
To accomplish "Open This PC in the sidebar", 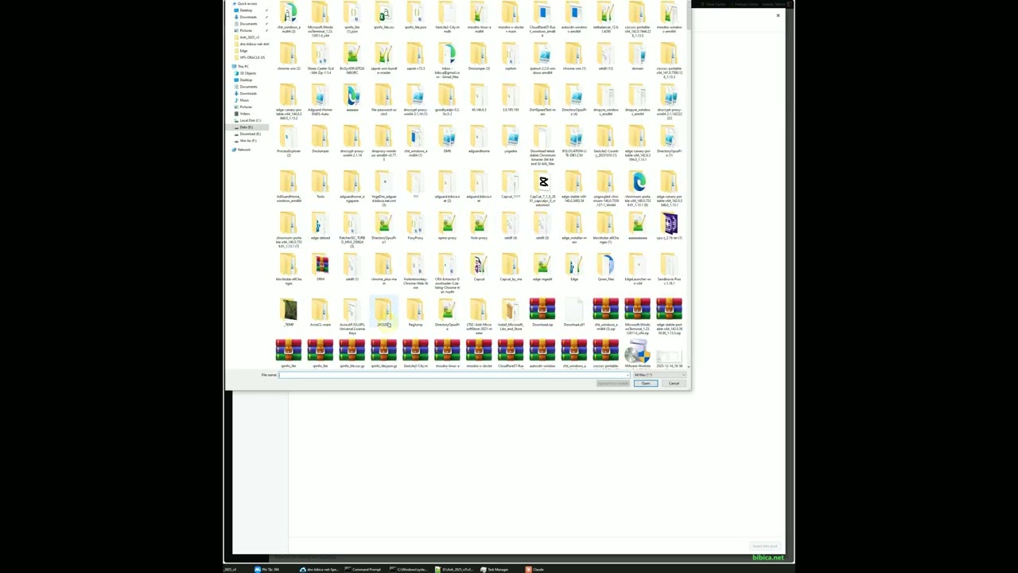I will tap(242, 66).
